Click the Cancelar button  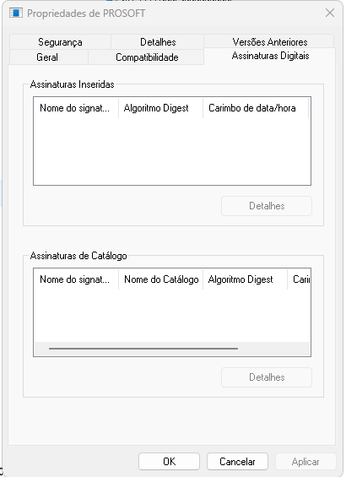point(237,462)
